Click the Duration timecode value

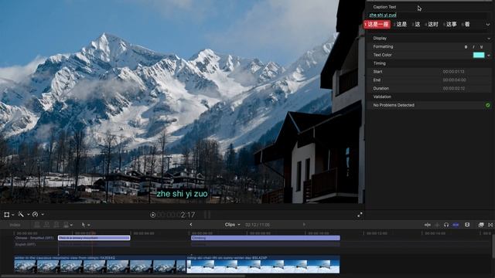point(454,89)
